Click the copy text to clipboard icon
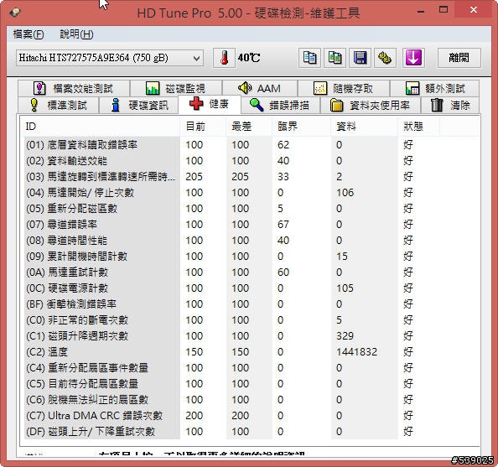The width and height of the screenshot is (498, 467). pos(309,58)
